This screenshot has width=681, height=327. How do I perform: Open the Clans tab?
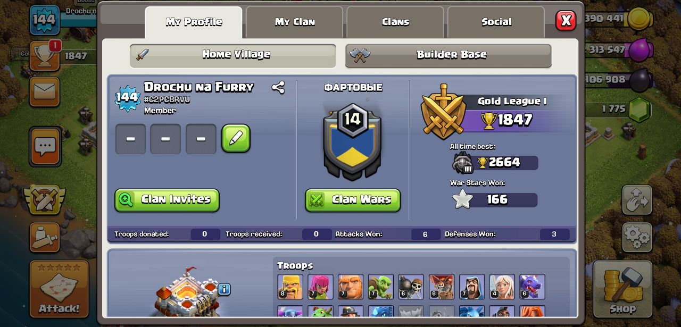[x=395, y=22]
